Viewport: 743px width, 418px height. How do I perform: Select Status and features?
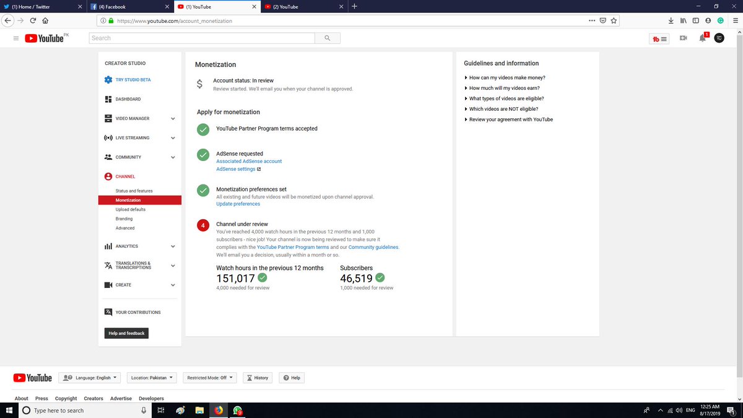[134, 191]
